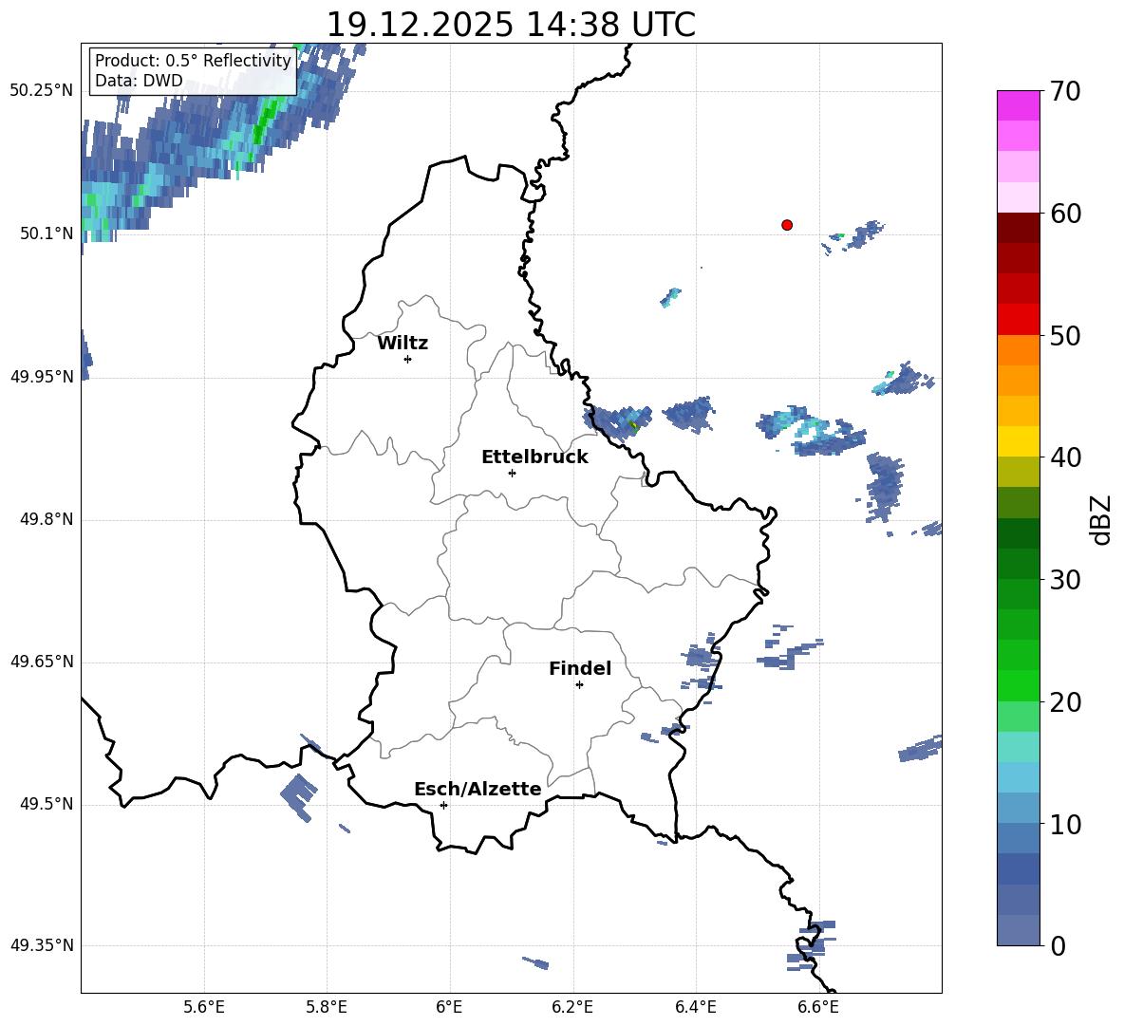Click the colorbar tick value 20
Image resolution: width=1124 pixels, height=1026 pixels.
point(1065,702)
